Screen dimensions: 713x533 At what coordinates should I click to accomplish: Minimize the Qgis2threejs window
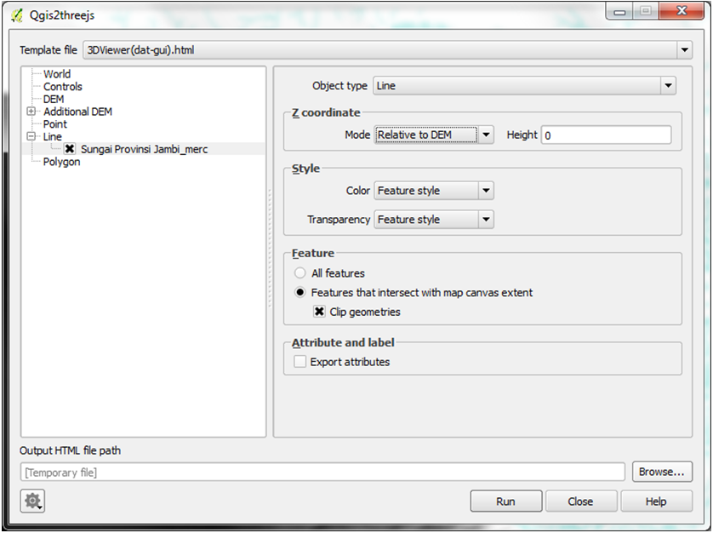619,12
